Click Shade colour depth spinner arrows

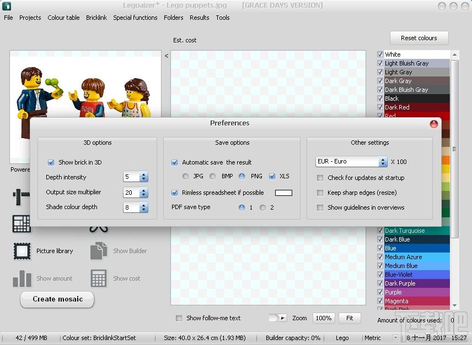[x=144, y=207]
